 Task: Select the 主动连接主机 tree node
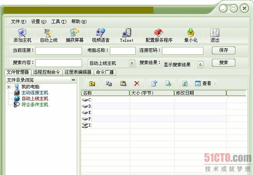point(35,93)
